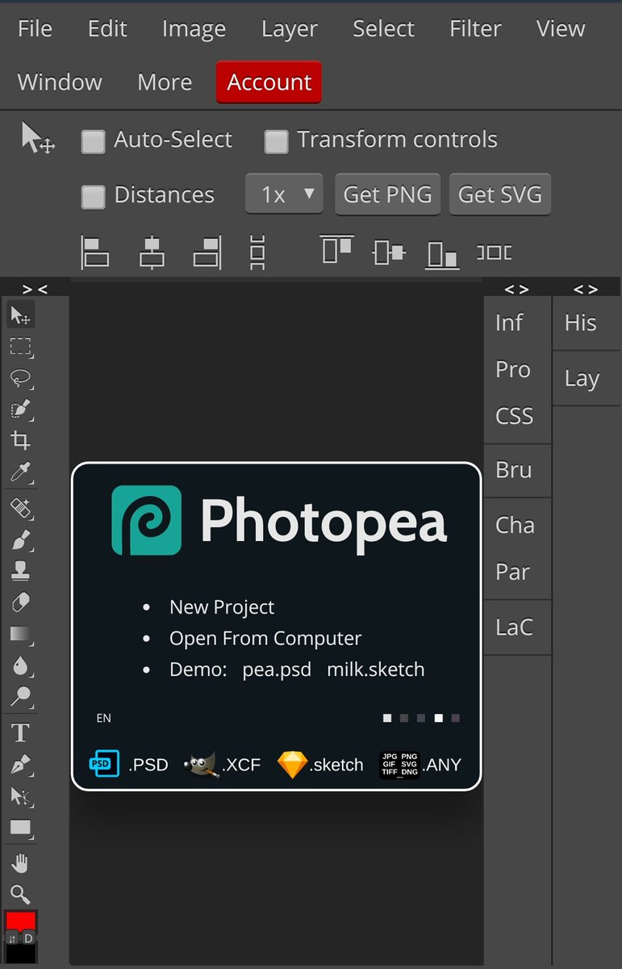This screenshot has height=969, width=622.
Task: Select the Clone Stamp tool
Action: [x=21, y=571]
